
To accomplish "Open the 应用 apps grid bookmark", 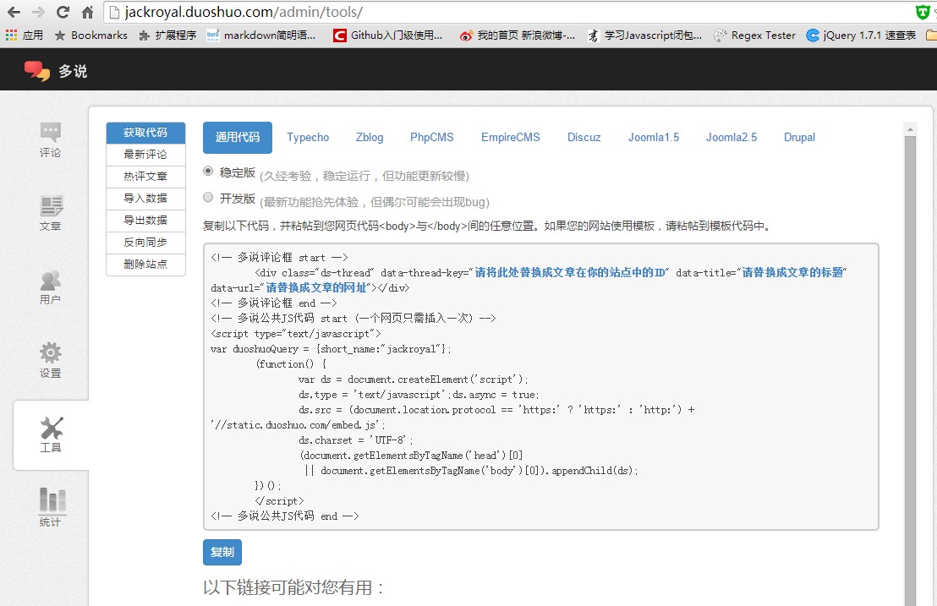I will click(x=24, y=35).
